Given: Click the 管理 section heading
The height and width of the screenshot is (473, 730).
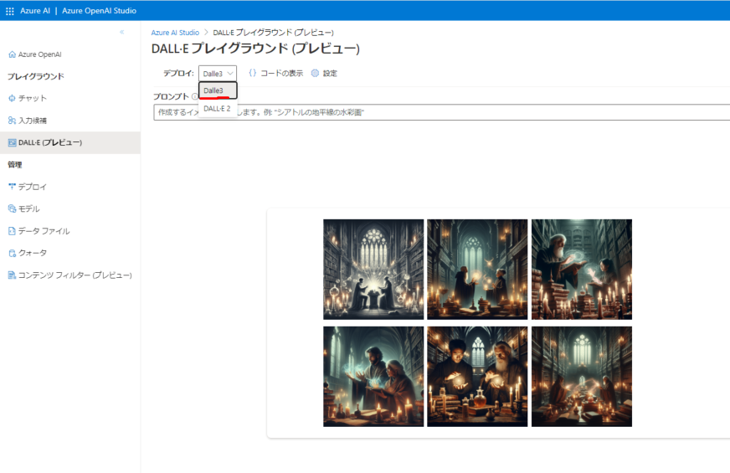Looking at the screenshot, I should [x=15, y=165].
